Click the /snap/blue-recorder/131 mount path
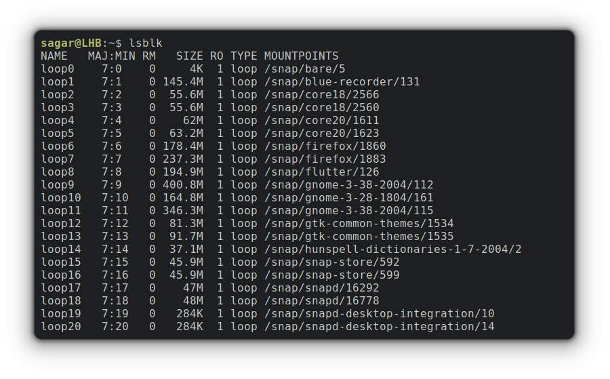Viewport: 610px width, 379px height. [x=342, y=82]
